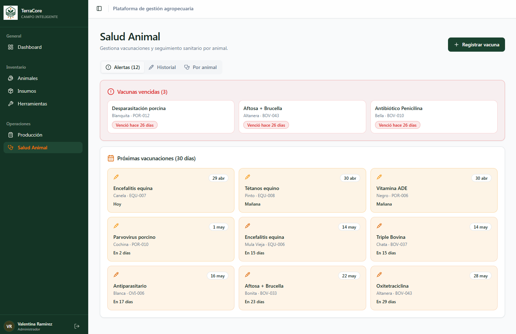Go to Producción in the sidebar
Image resolution: width=516 pixels, height=334 pixels.
pos(43,135)
